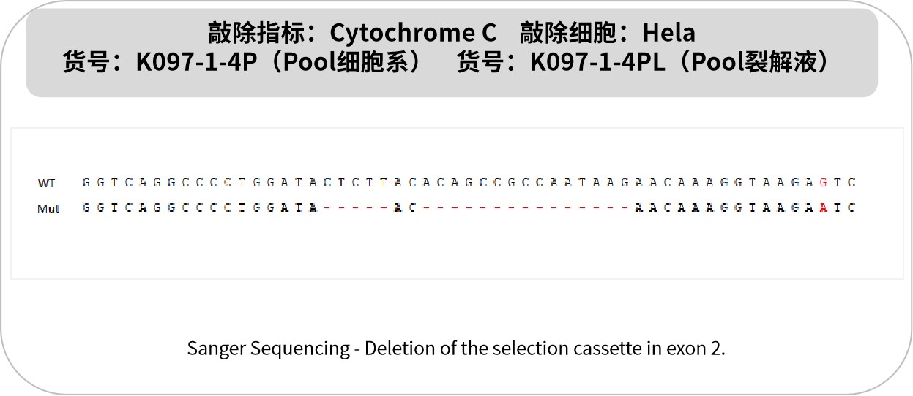This screenshot has width=913, height=396.
Task: Click the Sanger Sequencing caption words
Action: pos(269,349)
